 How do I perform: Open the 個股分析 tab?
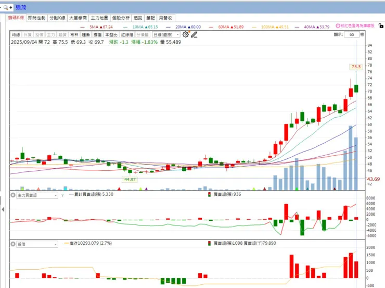[121, 18]
